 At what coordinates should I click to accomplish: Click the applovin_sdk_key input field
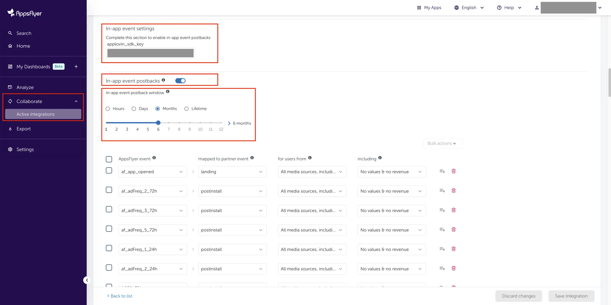[150, 53]
